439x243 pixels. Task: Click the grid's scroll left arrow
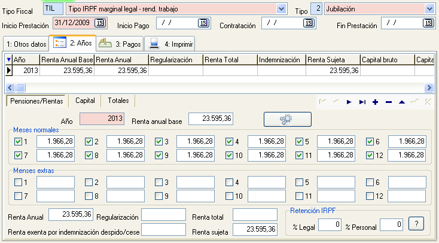10,88
